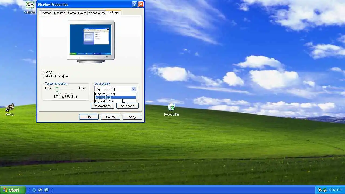This screenshot has height=194, width=345.
Task: Launch Internet Explorer from Quick Launch
Action: point(34,190)
